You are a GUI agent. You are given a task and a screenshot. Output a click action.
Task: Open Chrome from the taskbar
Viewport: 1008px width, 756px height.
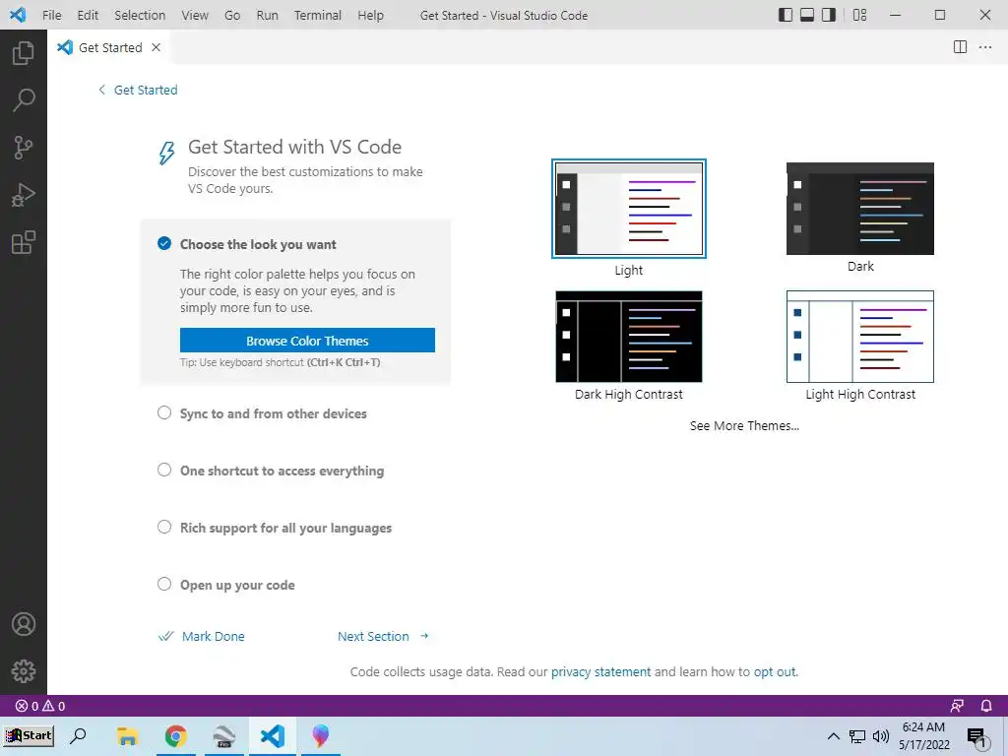175,736
